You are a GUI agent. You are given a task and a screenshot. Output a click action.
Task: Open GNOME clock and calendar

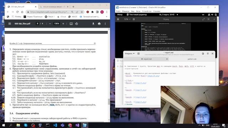pyautogui.click(x=167, y=15)
